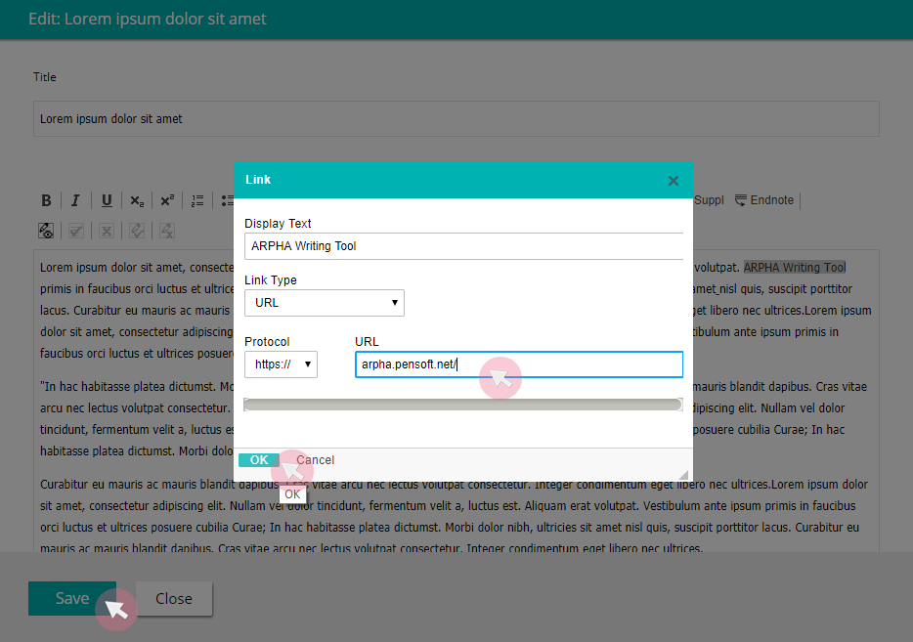The image size is (913, 642).
Task: Edit the Display Text field
Action: 463,246
